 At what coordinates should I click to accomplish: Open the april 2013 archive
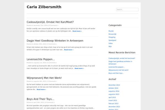112,97
